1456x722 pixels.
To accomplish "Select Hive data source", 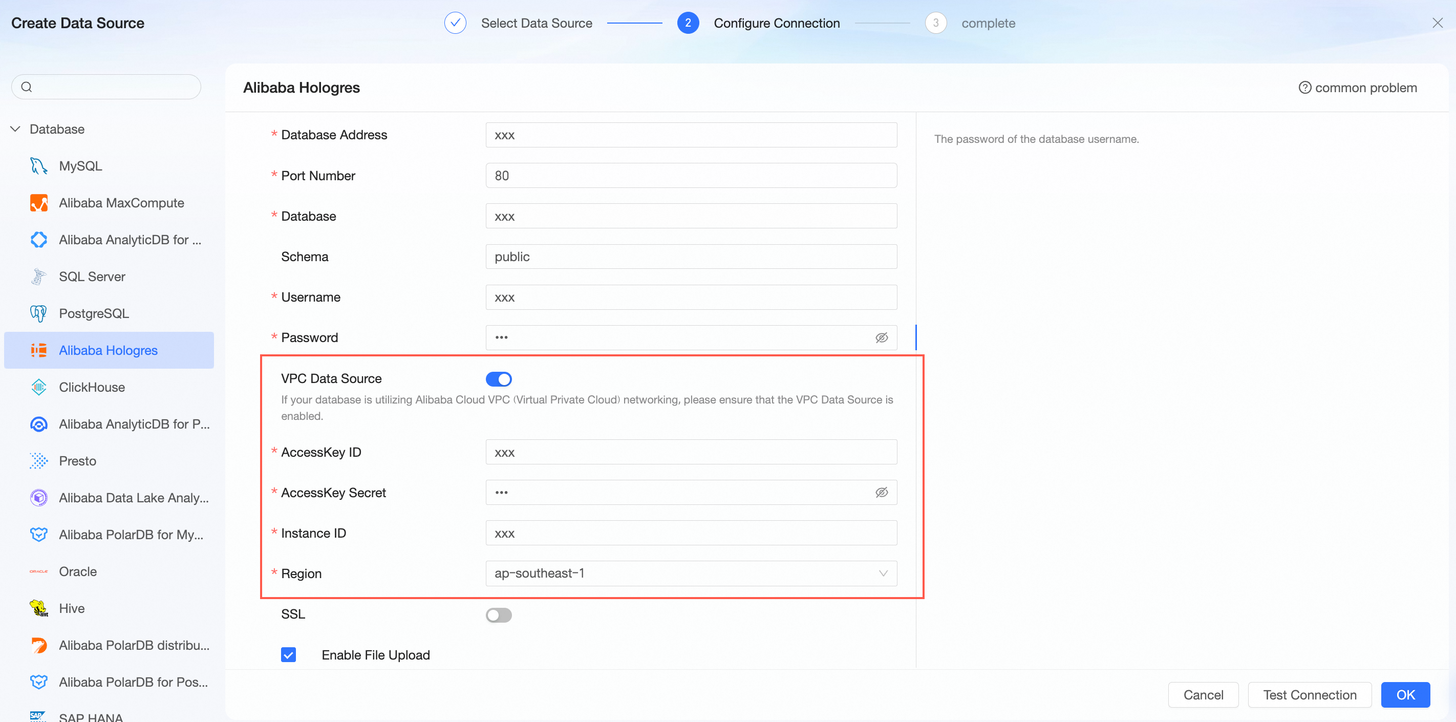I will (x=109, y=608).
